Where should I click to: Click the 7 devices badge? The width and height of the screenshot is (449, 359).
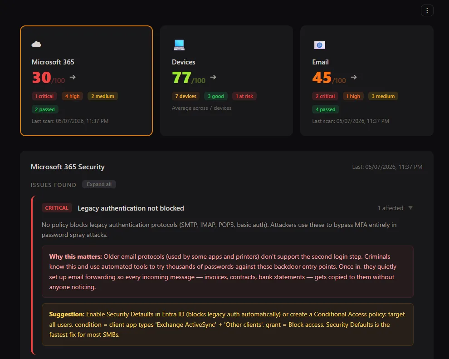click(185, 96)
